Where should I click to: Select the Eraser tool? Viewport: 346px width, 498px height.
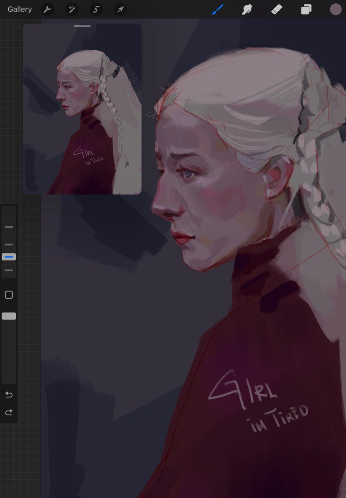[277, 10]
